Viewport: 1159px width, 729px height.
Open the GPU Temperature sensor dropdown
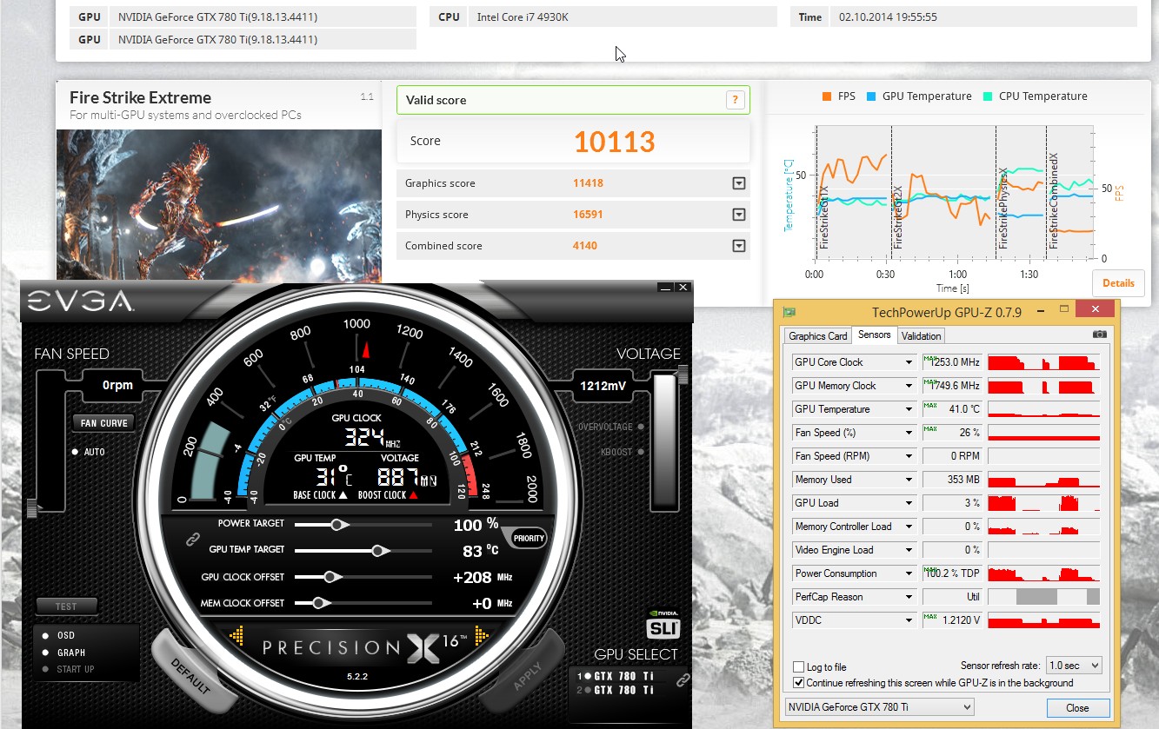(909, 409)
